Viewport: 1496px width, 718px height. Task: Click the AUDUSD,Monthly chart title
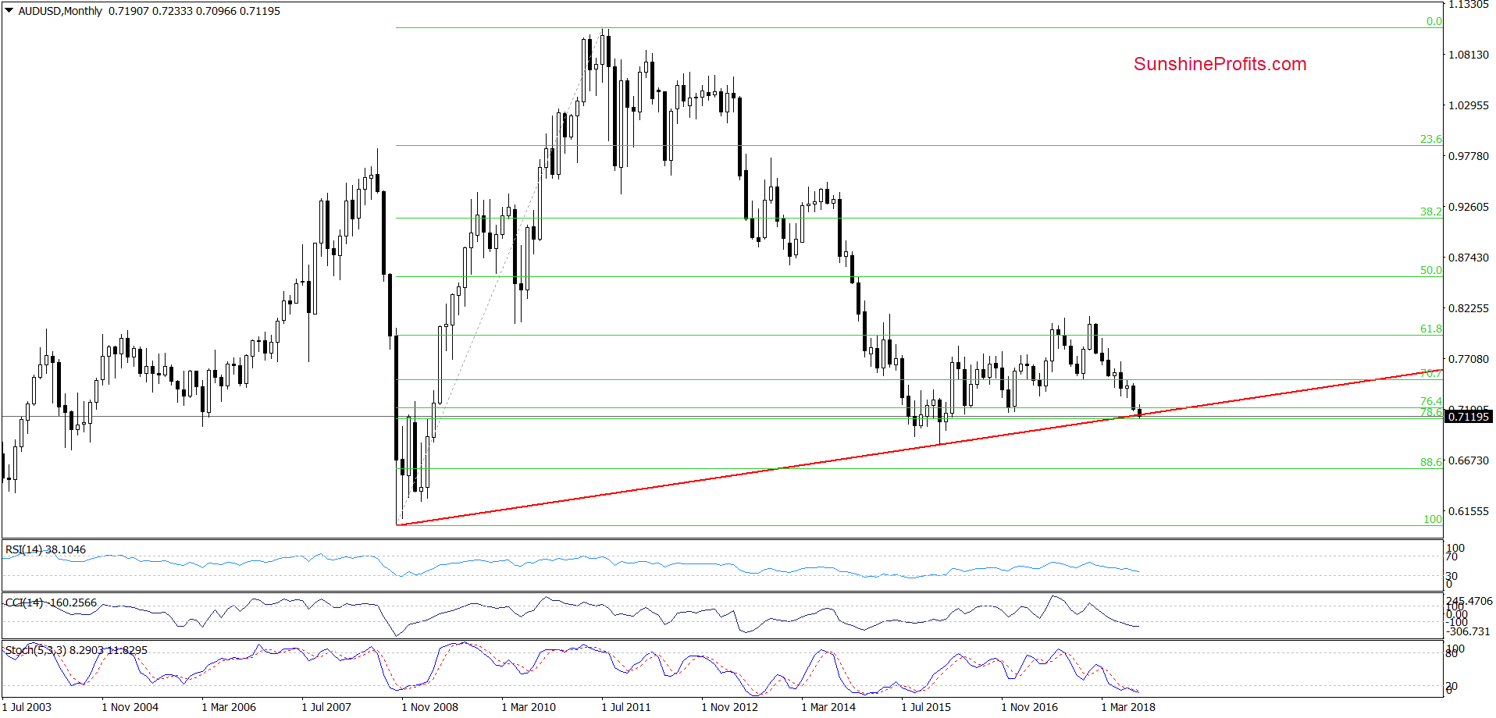(60, 11)
